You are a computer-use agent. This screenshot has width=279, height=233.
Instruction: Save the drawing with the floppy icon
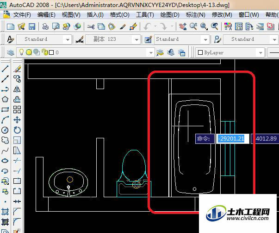[x=32, y=26]
